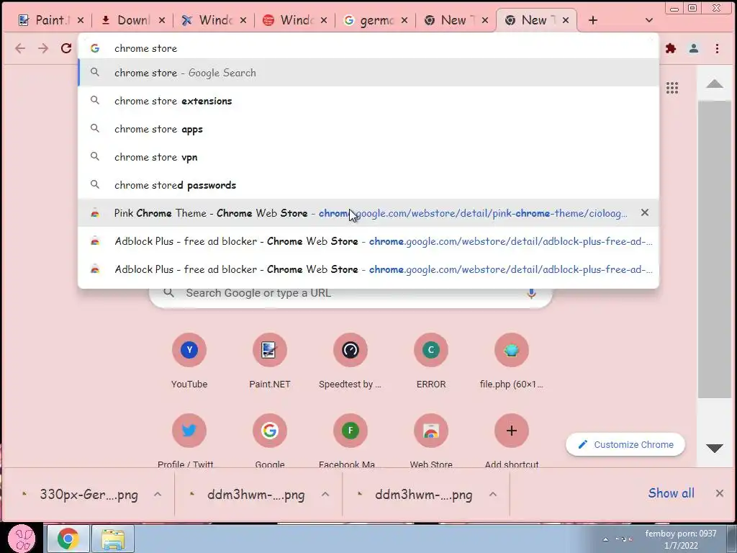The image size is (737, 553).
Task: Switch to the germ Google tab
Action: (369, 20)
